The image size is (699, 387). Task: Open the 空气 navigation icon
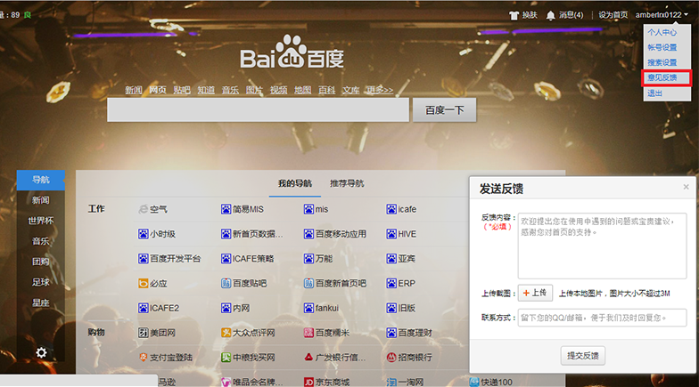[x=143, y=209]
